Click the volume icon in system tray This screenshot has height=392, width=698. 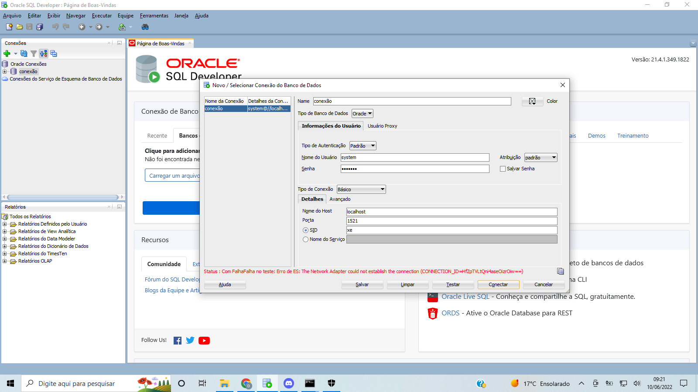click(637, 383)
